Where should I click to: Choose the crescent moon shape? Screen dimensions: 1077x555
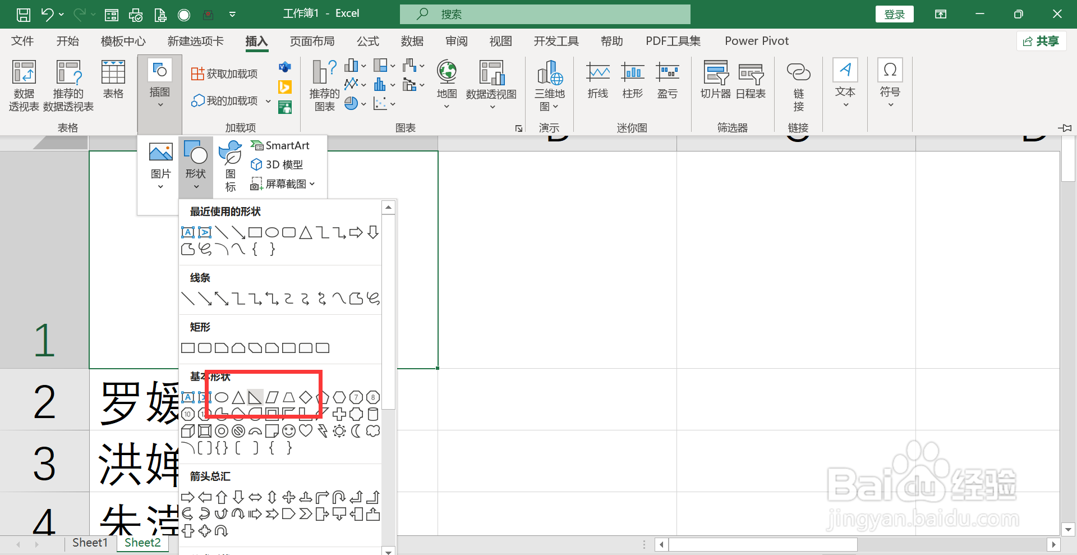click(356, 431)
